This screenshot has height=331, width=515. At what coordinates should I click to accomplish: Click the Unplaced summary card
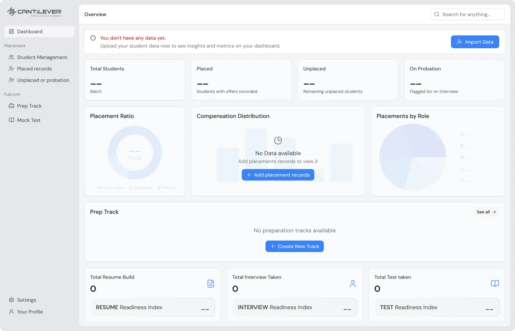[348, 80]
